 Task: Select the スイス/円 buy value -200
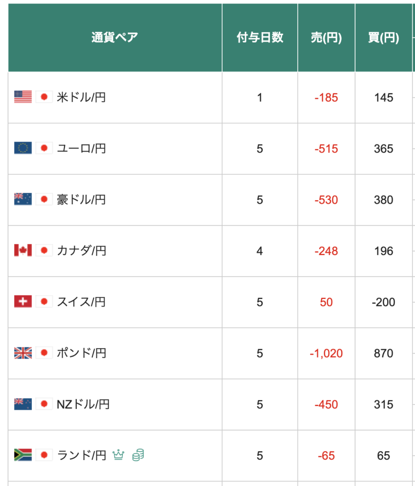tap(384, 302)
